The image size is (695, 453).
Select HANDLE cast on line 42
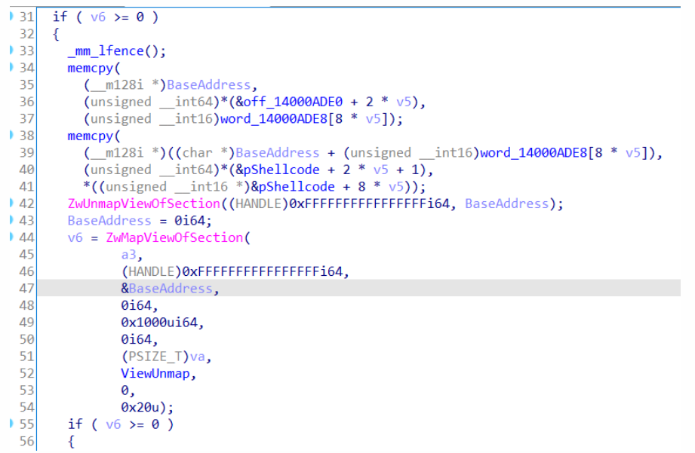(258, 204)
